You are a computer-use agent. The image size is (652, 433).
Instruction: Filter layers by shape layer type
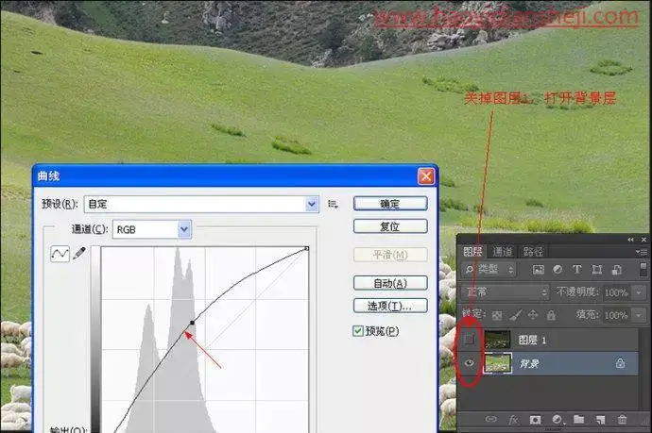pos(597,270)
